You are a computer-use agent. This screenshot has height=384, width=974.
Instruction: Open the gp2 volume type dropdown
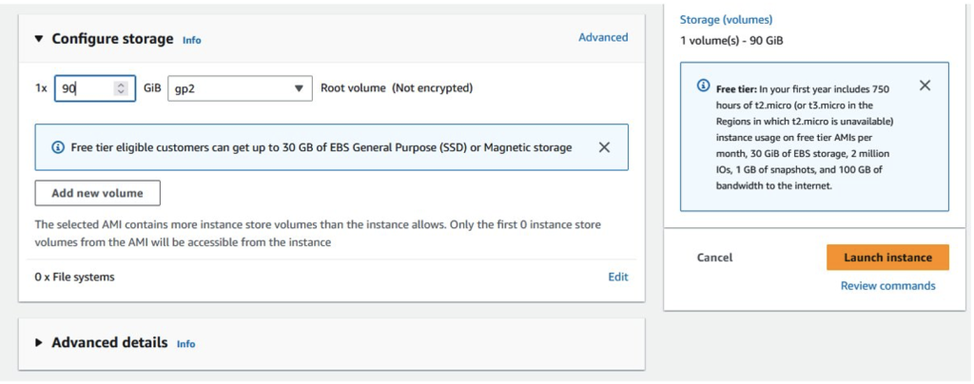click(x=240, y=88)
